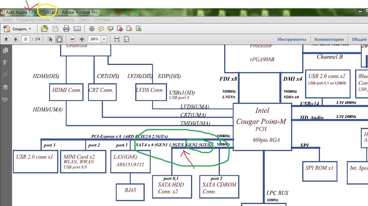Go to previous page with up arrow
This screenshot has height=206, width=368.
click(x=6, y=39)
